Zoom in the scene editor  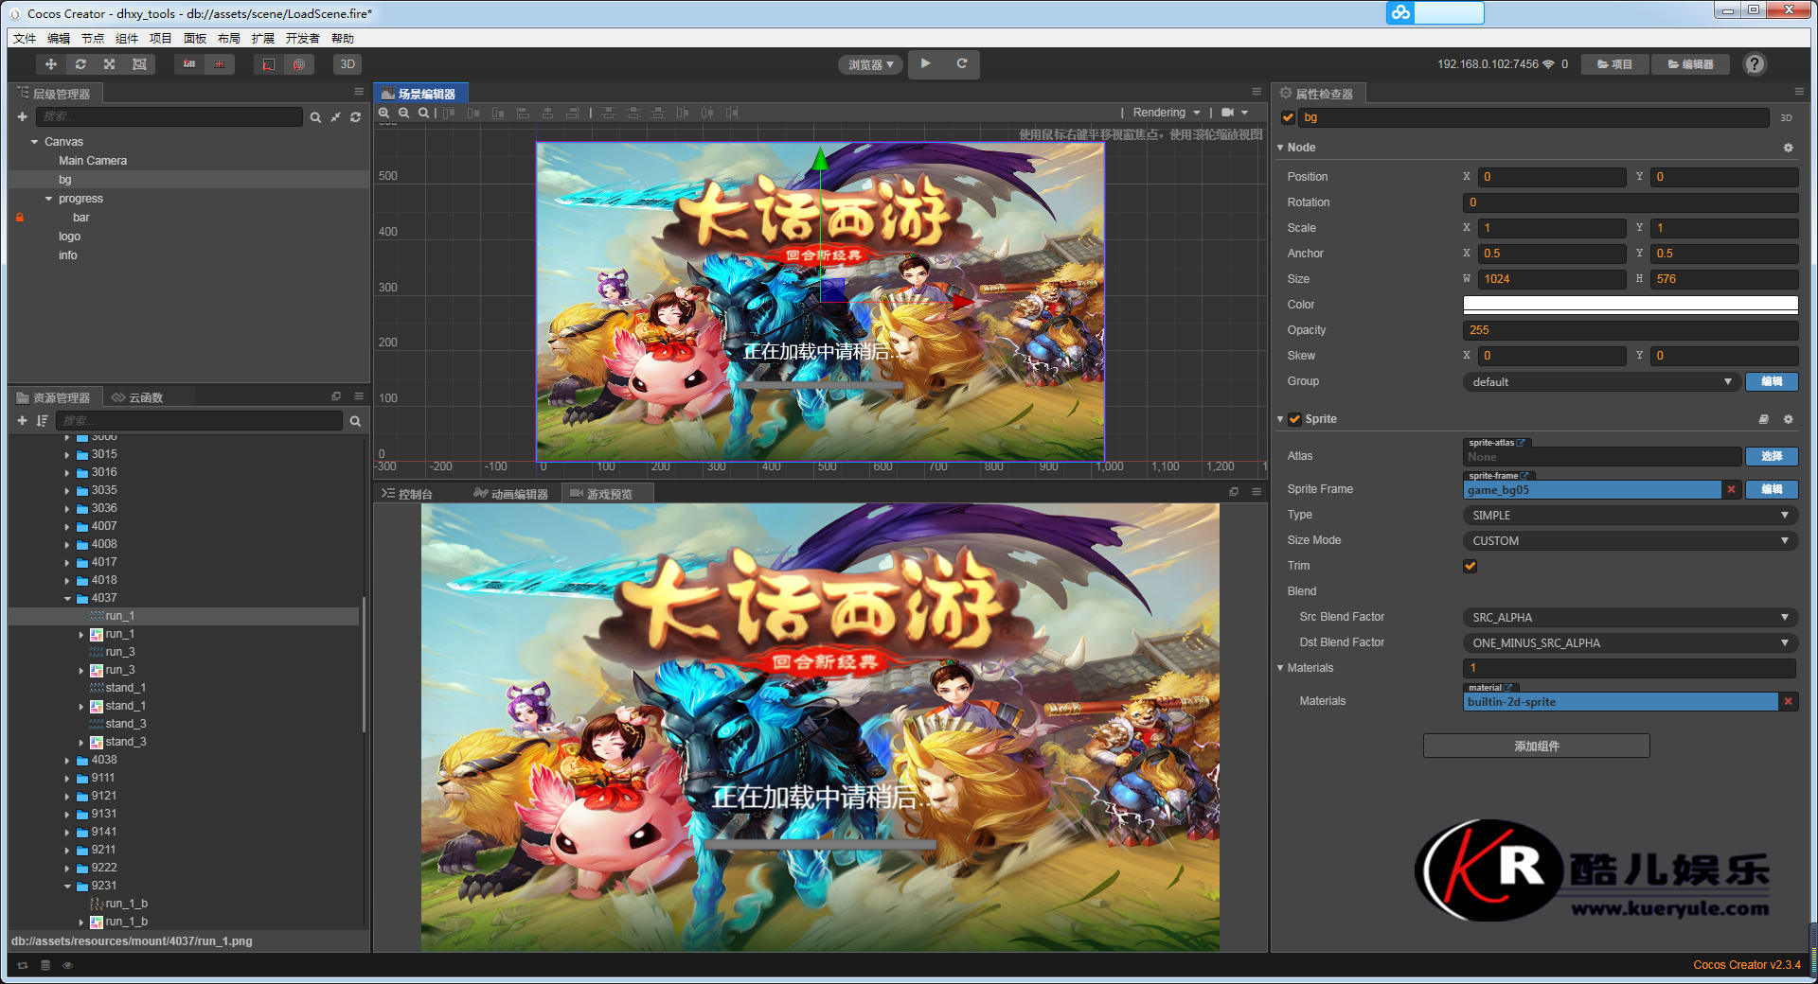pyautogui.click(x=384, y=113)
